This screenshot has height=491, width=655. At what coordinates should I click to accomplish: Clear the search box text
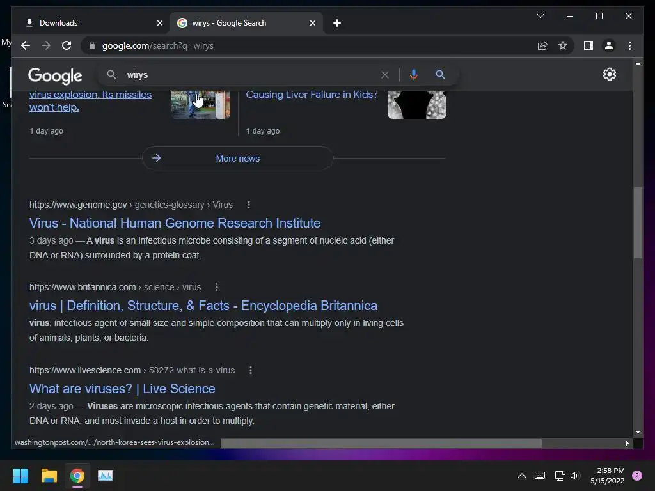384,75
